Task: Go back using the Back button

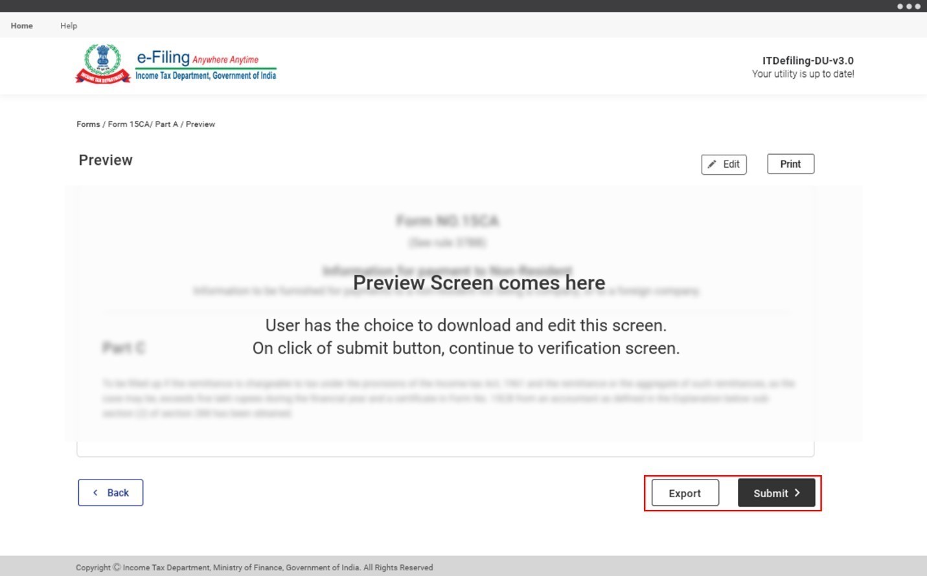Action: [111, 493]
